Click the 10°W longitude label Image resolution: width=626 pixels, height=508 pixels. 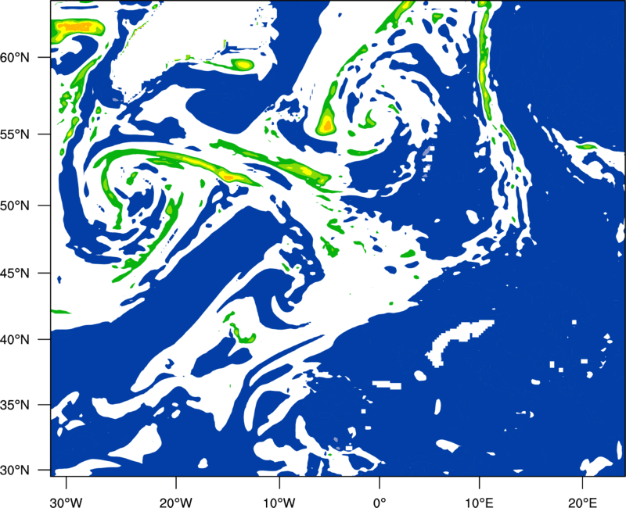point(279,503)
